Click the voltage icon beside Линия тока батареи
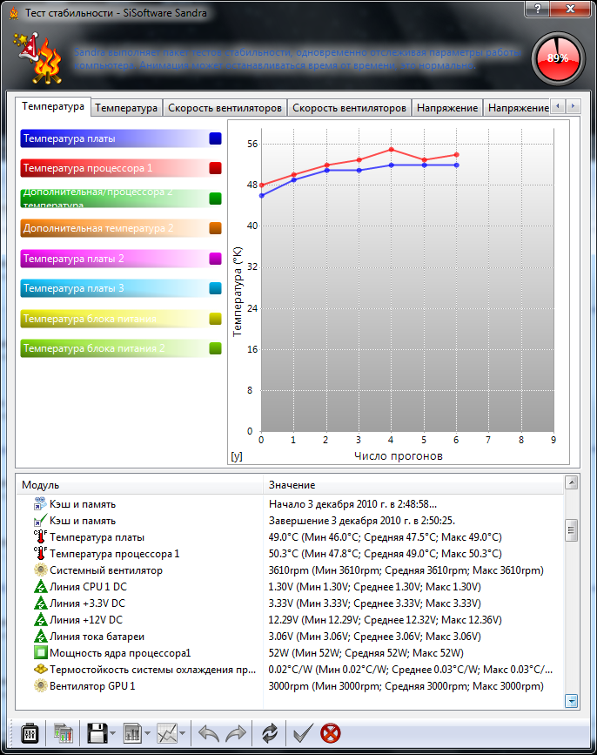The image size is (597, 755). click(x=40, y=636)
